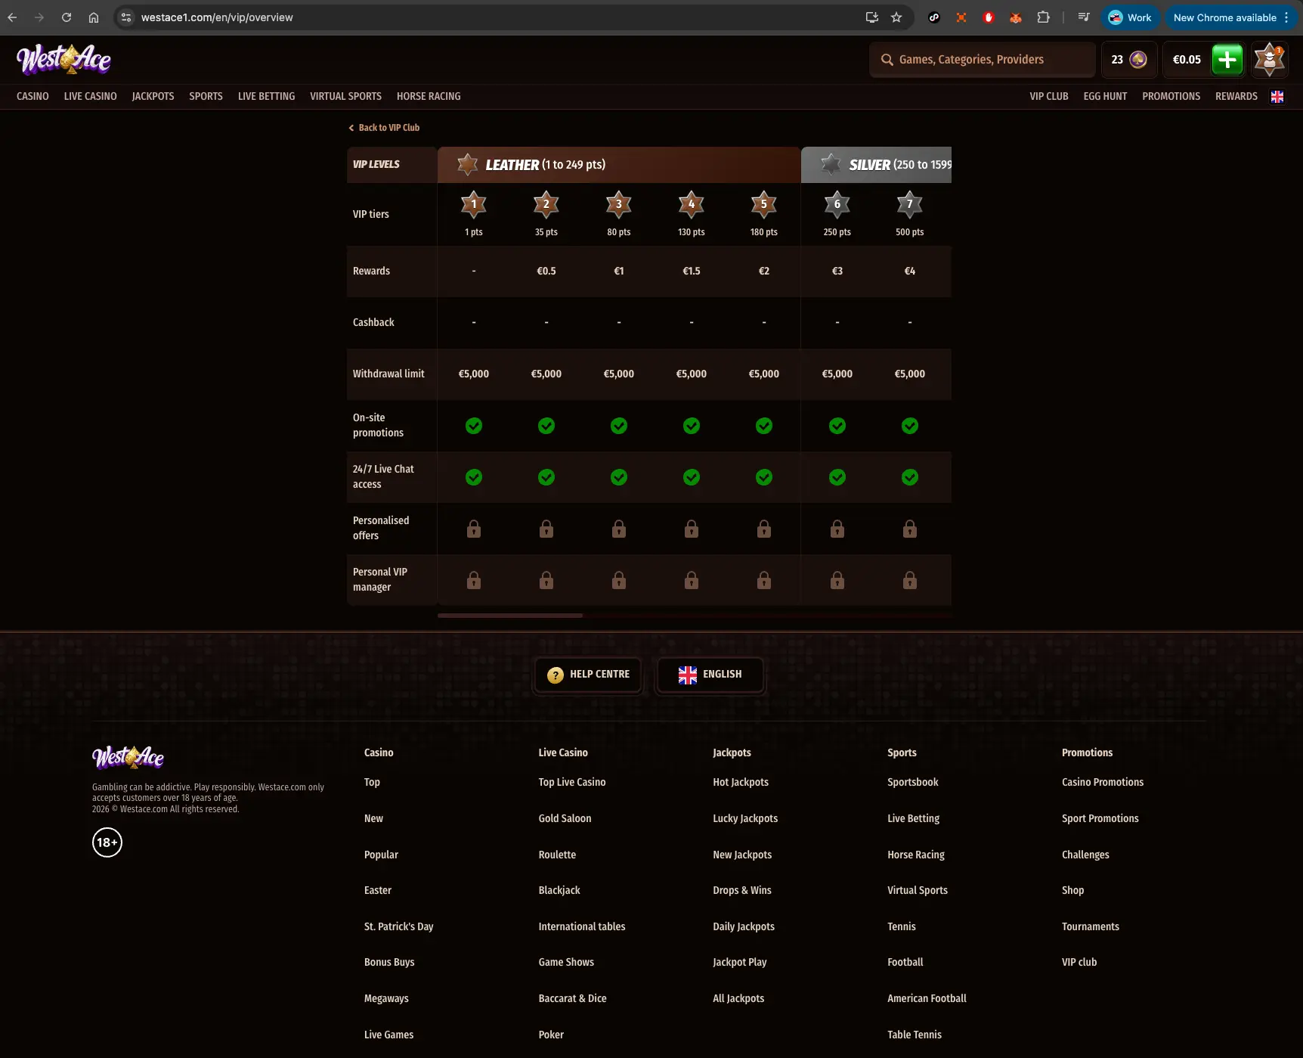The height and width of the screenshot is (1058, 1303).
Task: Open the Casino Promotions footer link
Action: point(1103,782)
